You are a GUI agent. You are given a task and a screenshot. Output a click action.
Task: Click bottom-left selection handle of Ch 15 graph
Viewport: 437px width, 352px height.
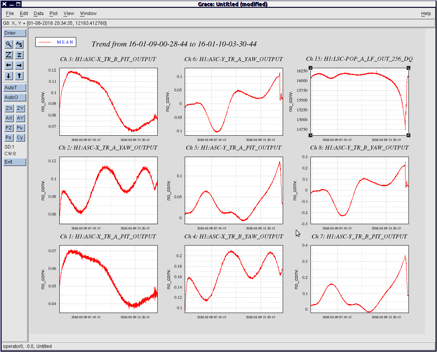(x=311, y=135)
